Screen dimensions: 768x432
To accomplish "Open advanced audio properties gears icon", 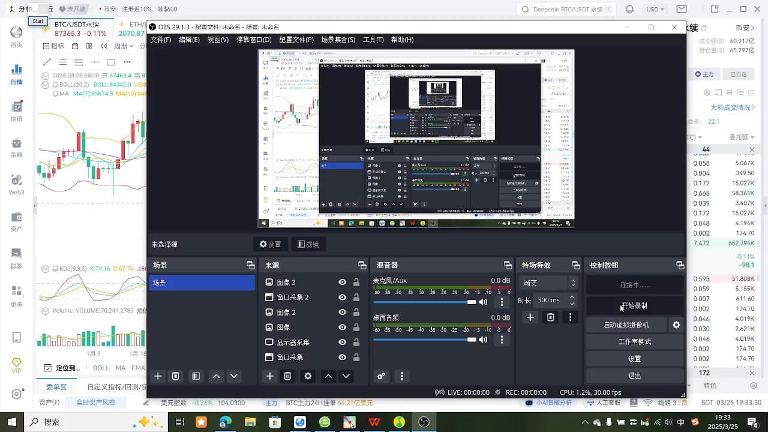I will [381, 376].
